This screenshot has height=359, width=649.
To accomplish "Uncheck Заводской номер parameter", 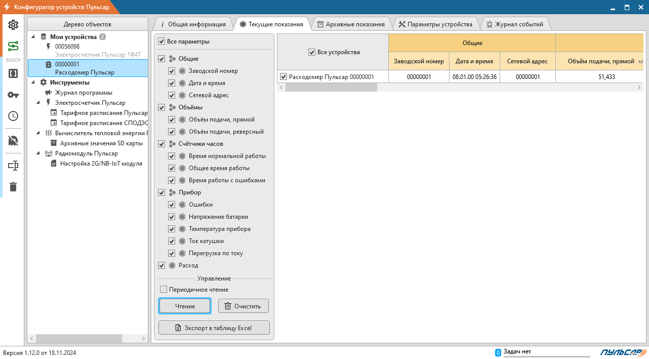I will click(x=172, y=71).
